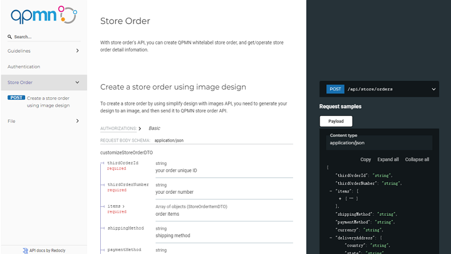451x254 pixels.
Task: Click the customizeStoreOrderDTO schema name
Action: point(127,152)
